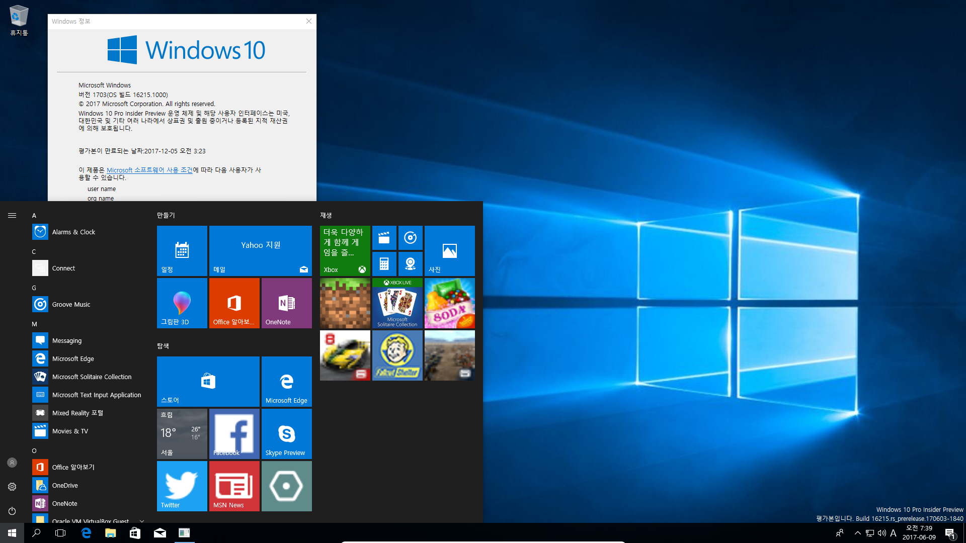Open the Messaging app
The width and height of the screenshot is (966, 543).
(87, 340)
